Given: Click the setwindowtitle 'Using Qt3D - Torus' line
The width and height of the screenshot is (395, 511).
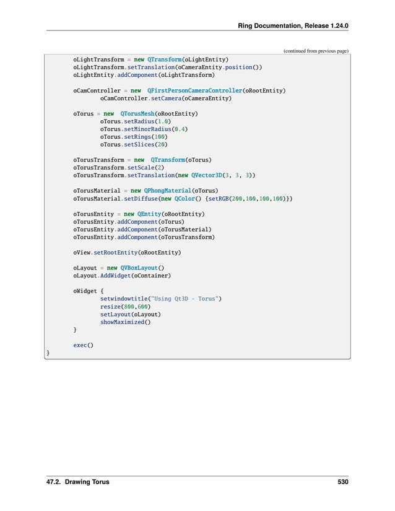Looking at the screenshot, I should 161,299.
